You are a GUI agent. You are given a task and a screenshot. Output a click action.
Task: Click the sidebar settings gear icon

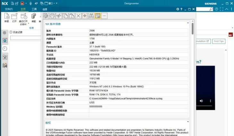4,33
